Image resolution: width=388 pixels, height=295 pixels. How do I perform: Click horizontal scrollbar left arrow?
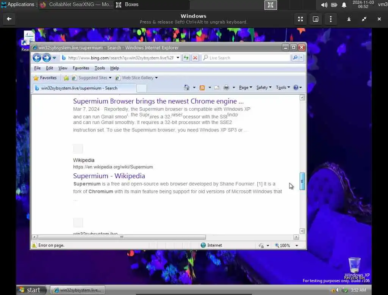pos(34,237)
